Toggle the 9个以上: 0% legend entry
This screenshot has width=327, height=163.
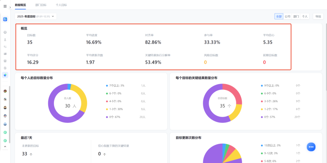pos(270,85)
